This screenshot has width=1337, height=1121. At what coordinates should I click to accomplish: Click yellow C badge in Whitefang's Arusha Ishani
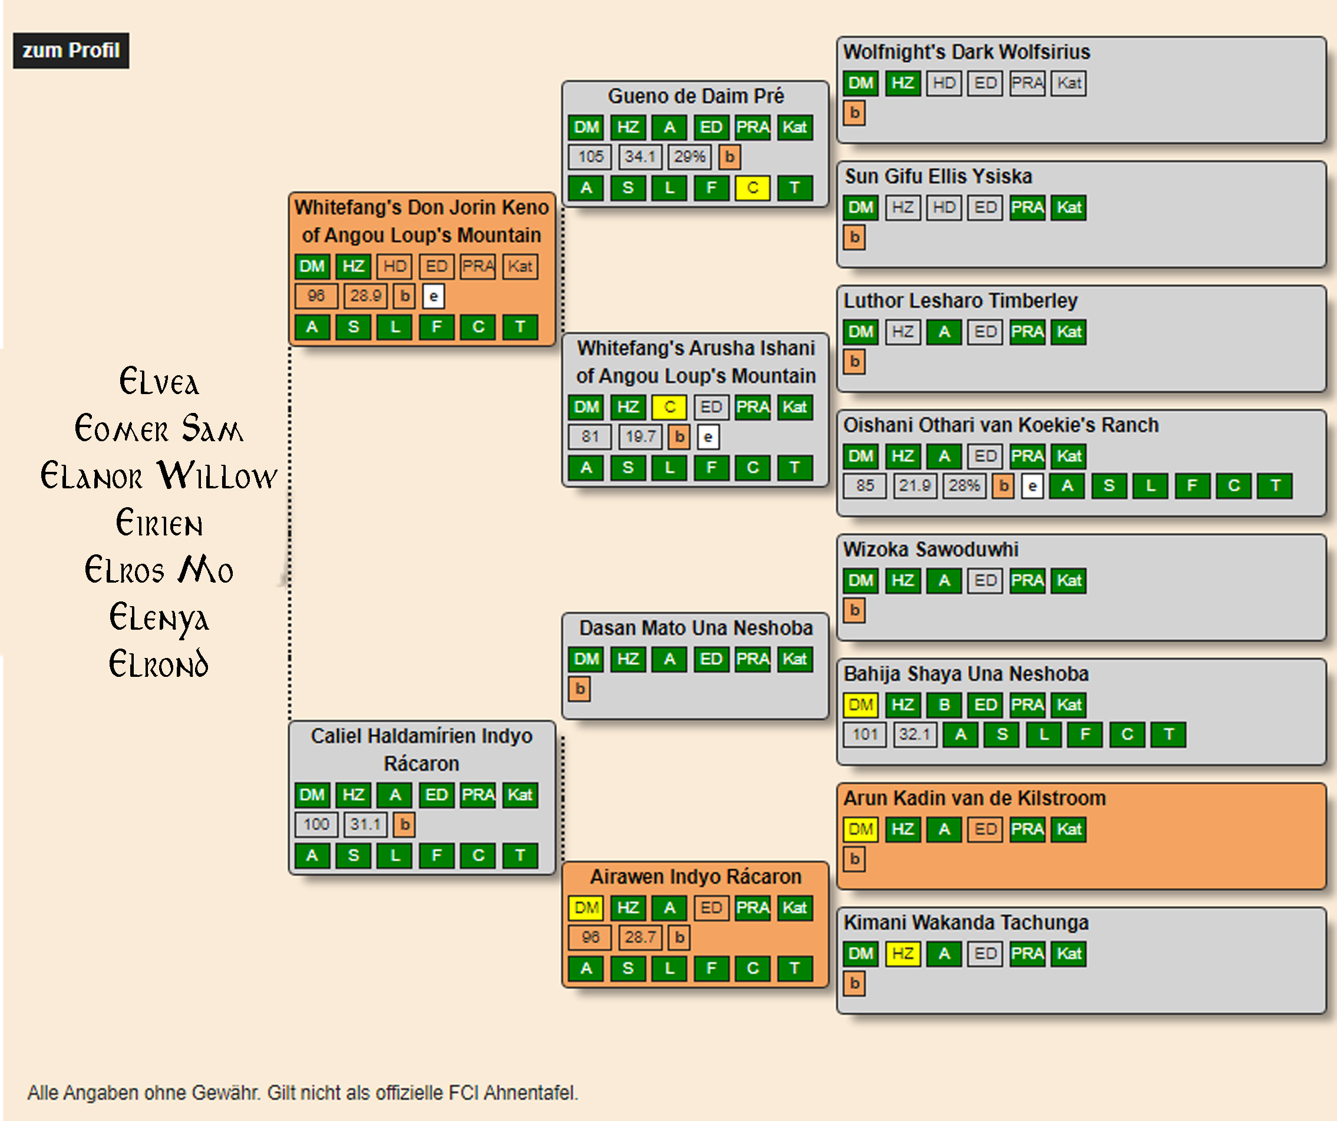(x=669, y=408)
